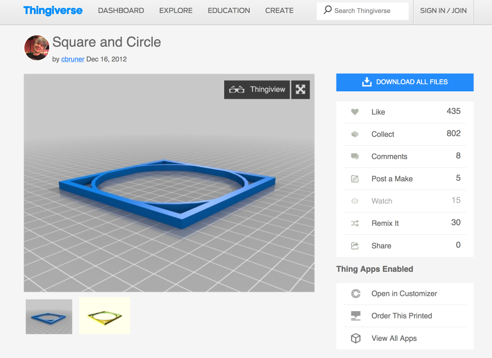Viewport: 492px width, 358px height.
Task: Open cbruner's profile avatar
Action: [x=37, y=48]
